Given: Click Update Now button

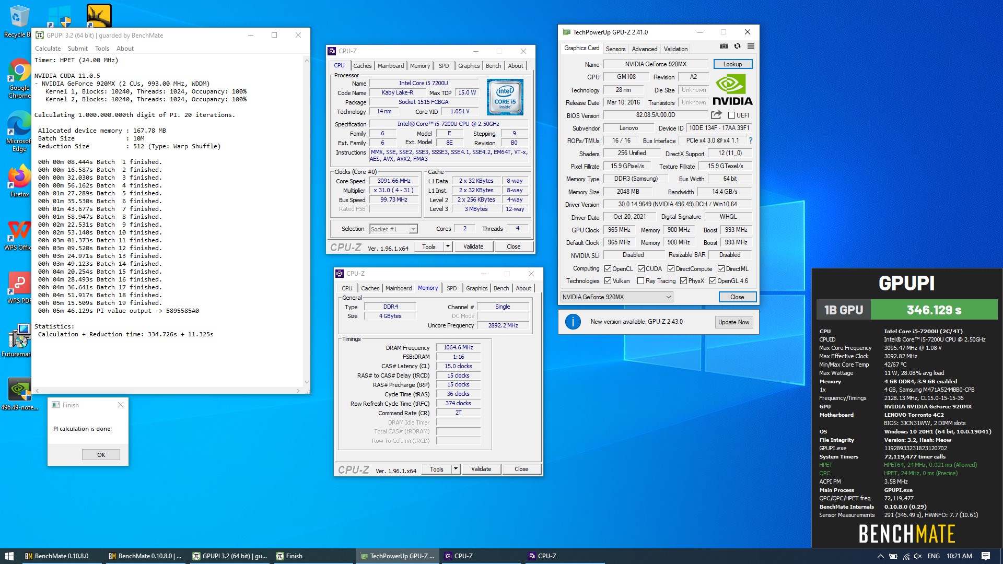Looking at the screenshot, I should (733, 322).
